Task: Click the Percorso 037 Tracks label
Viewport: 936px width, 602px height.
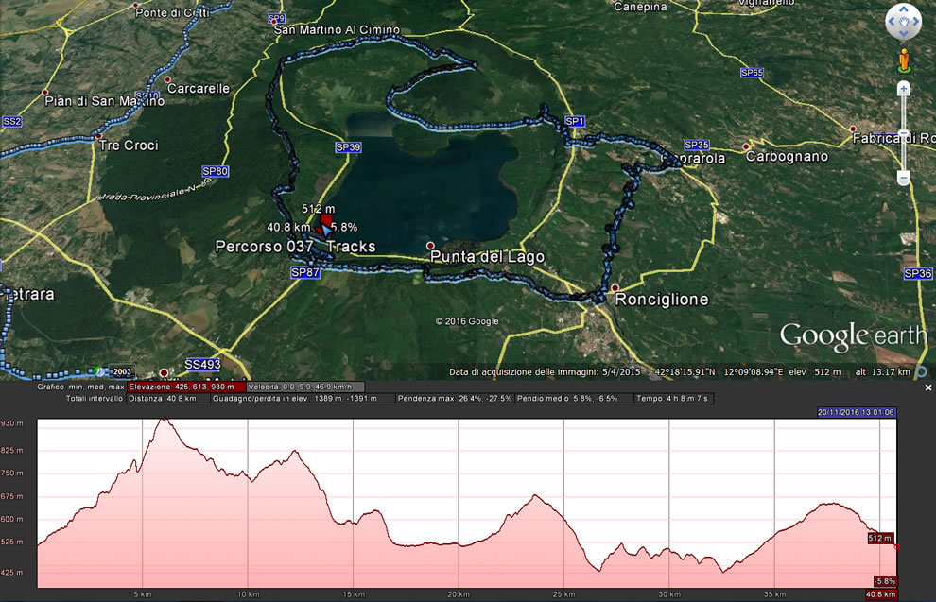Action: [295, 247]
